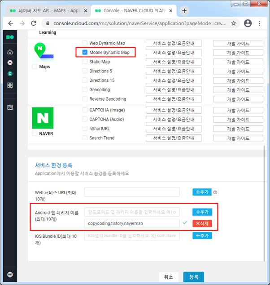The width and height of the screenshot is (270, 285).
Task: Select the CAPTCHA (Audio) checkbox
Action: click(85, 119)
